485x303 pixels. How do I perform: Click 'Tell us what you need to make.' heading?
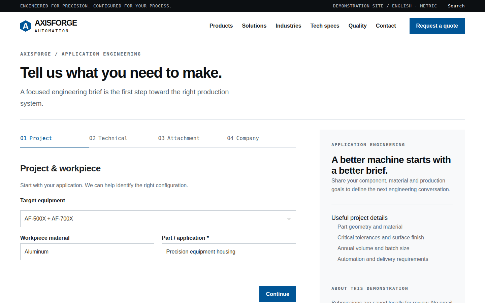pos(121,73)
